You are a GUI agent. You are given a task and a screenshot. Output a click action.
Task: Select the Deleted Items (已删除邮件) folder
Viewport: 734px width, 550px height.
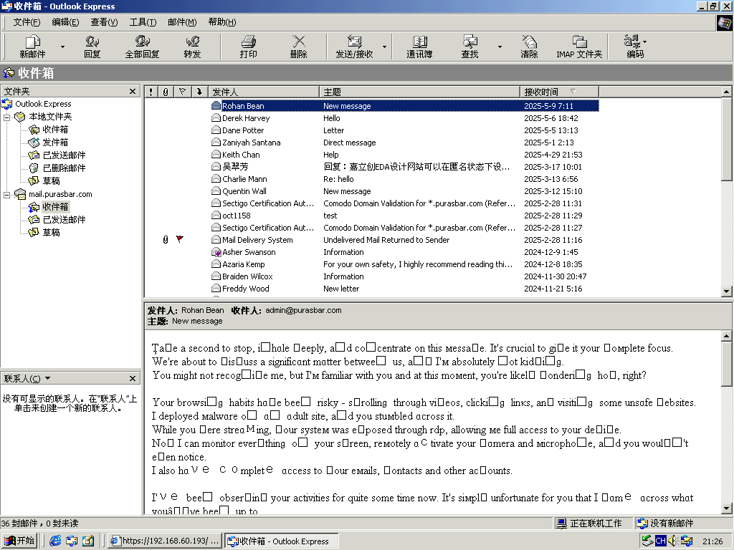[64, 168]
